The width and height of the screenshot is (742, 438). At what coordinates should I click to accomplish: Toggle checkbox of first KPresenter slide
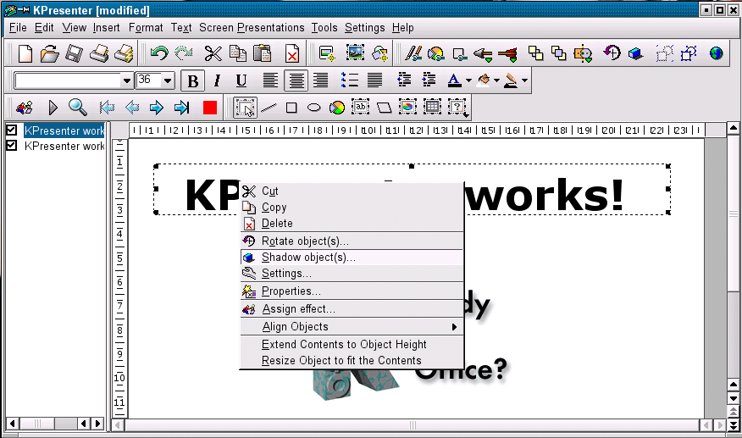[x=11, y=130]
